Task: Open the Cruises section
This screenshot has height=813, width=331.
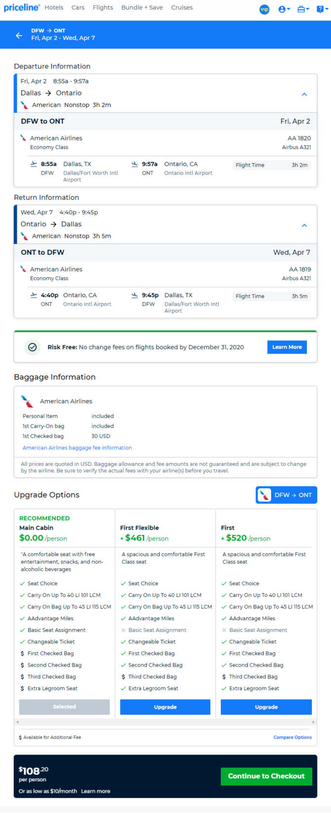Action: click(182, 7)
